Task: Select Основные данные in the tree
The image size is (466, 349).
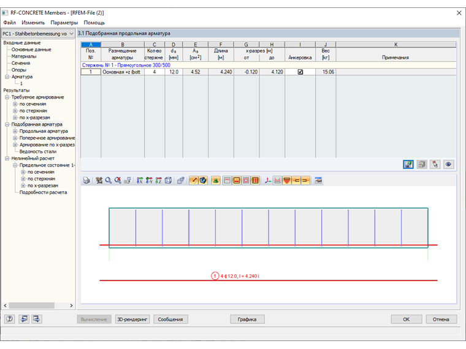Action: coord(31,50)
